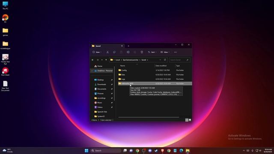274x154 pixels.
Task: Open Steam from the taskbar
Action: (156, 151)
